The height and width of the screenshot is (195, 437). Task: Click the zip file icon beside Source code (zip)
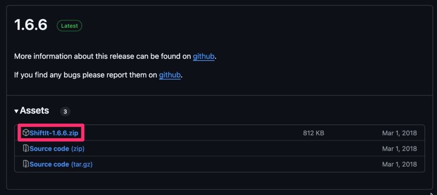click(x=26, y=149)
